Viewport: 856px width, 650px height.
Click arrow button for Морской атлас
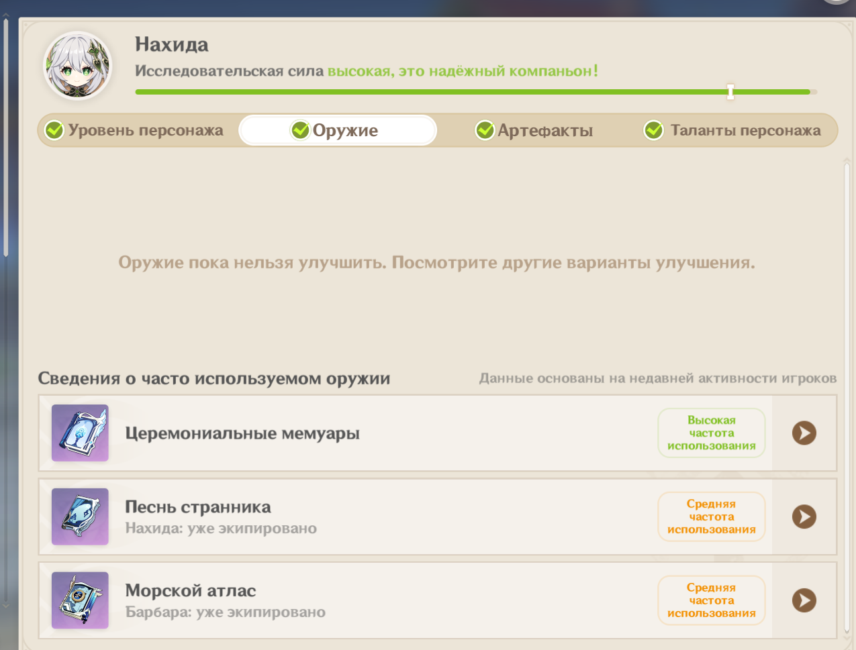point(804,600)
